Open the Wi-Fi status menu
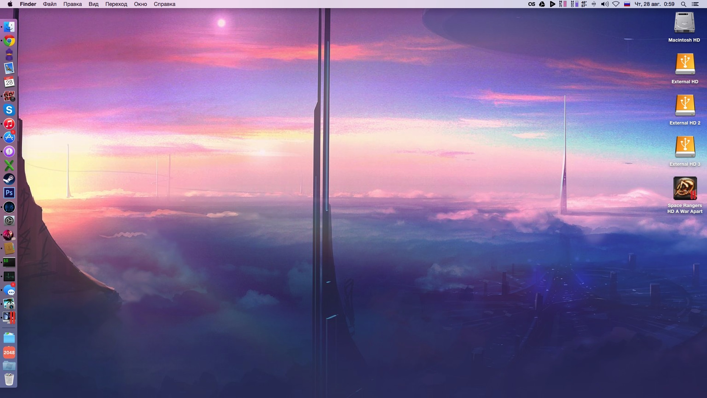Viewport: 707px width, 398px height. coord(616,4)
